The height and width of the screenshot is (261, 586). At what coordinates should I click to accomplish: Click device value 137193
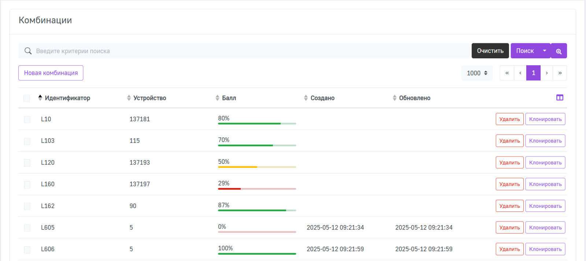tap(140, 162)
